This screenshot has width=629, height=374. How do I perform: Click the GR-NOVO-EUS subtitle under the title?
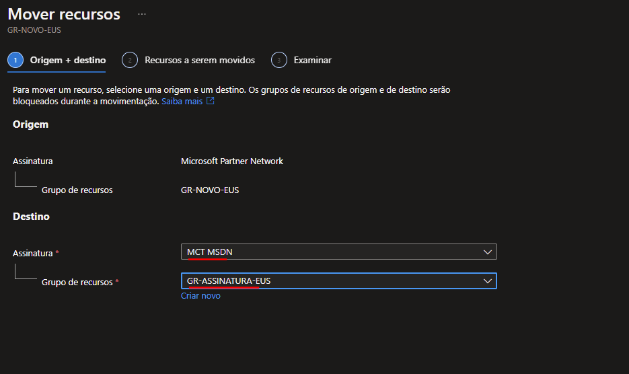[34, 30]
